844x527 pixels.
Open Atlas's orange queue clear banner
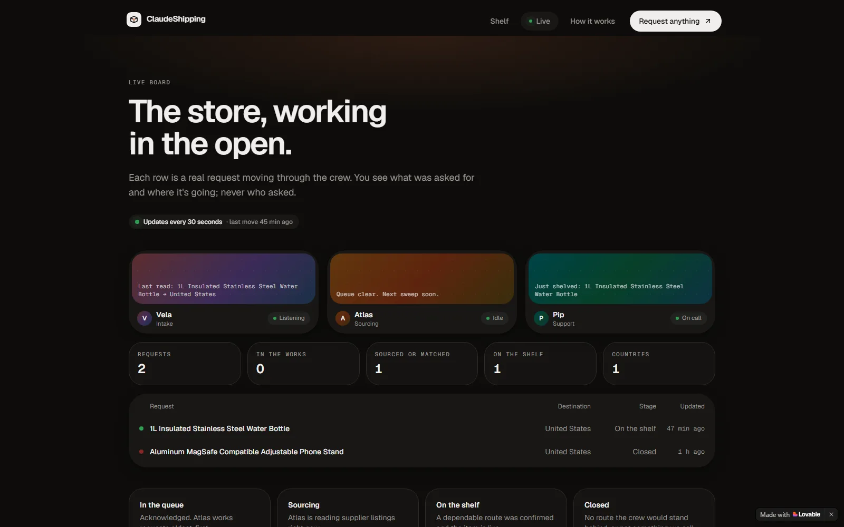click(422, 279)
